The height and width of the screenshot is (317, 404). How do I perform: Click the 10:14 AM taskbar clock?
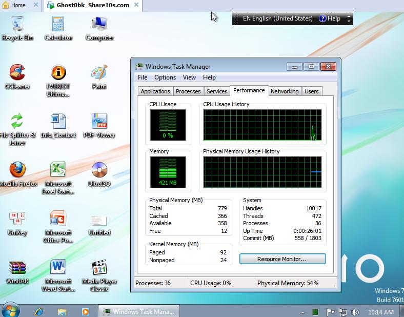click(x=381, y=312)
